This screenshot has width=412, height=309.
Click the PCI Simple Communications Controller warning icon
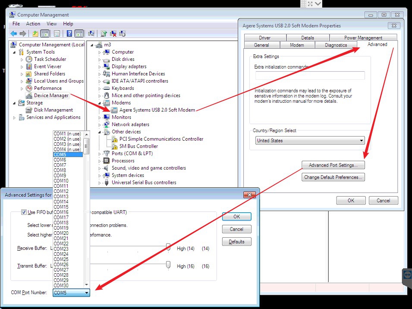[115, 139]
